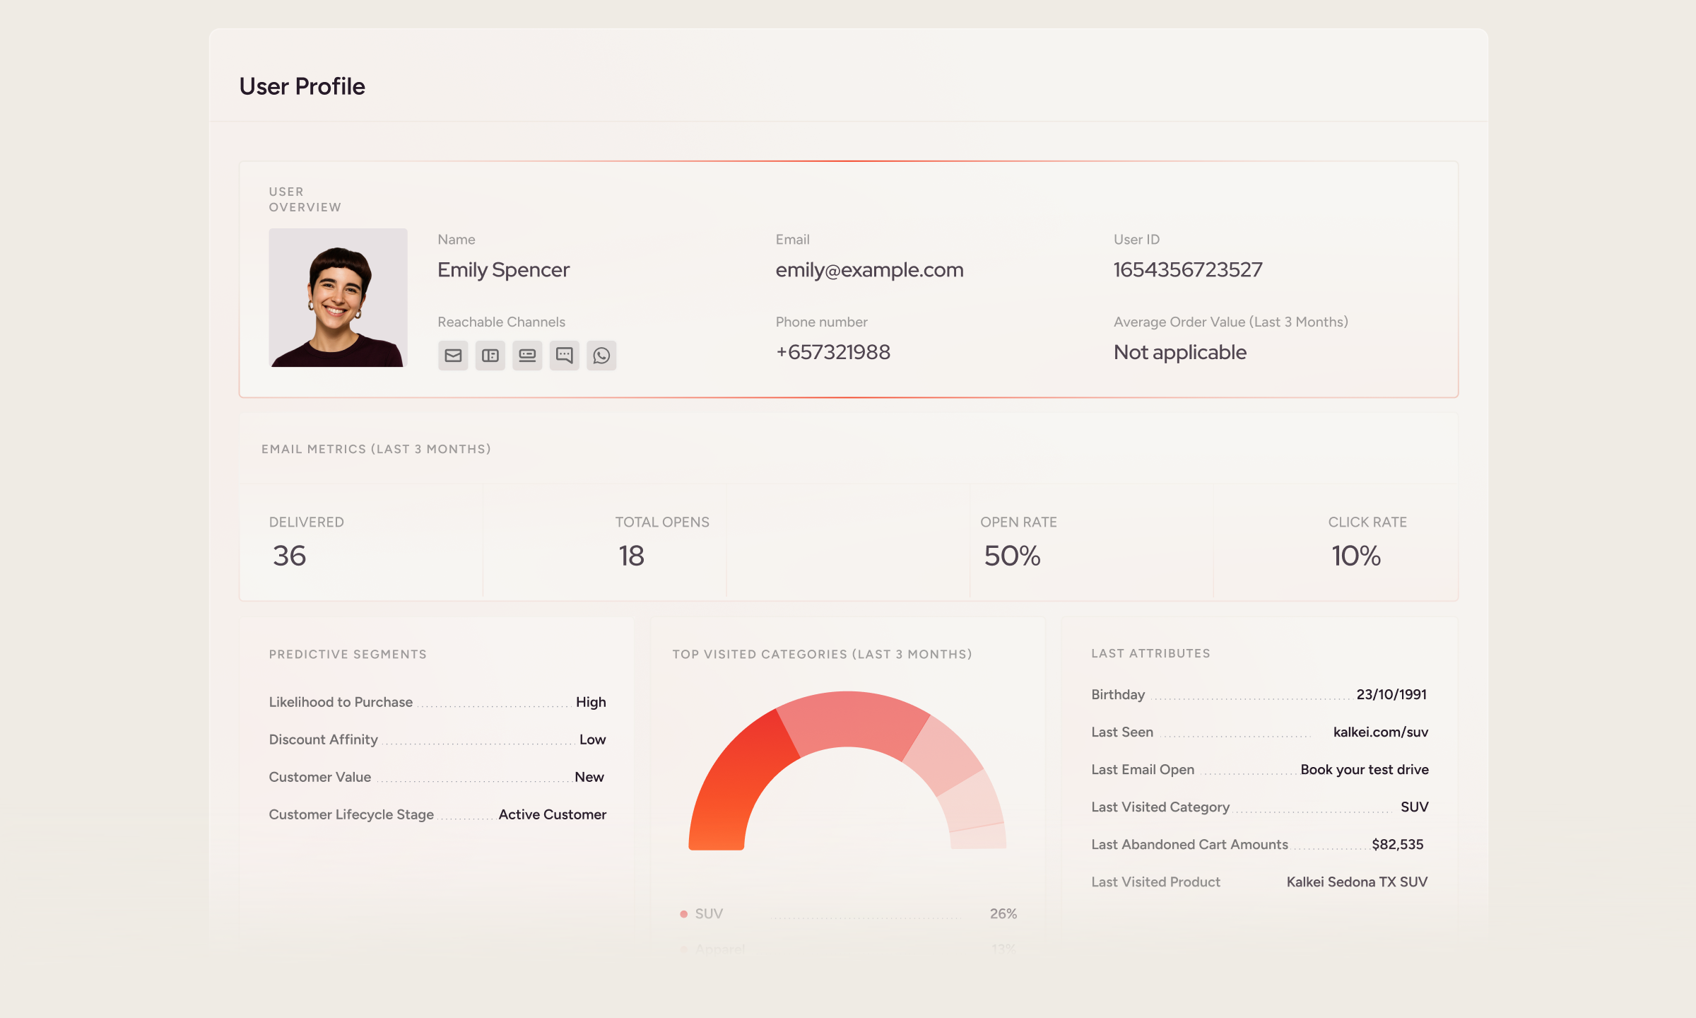The height and width of the screenshot is (1018, 1696).
Task: Click the Kalkei Sedona TX SUV product
Action: (x=1356, y=882)
